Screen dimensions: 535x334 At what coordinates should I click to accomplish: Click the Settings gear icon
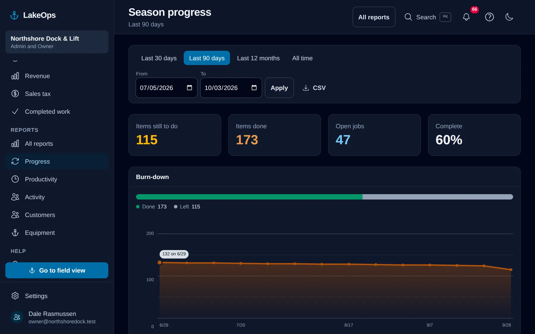tap(15, 296)
